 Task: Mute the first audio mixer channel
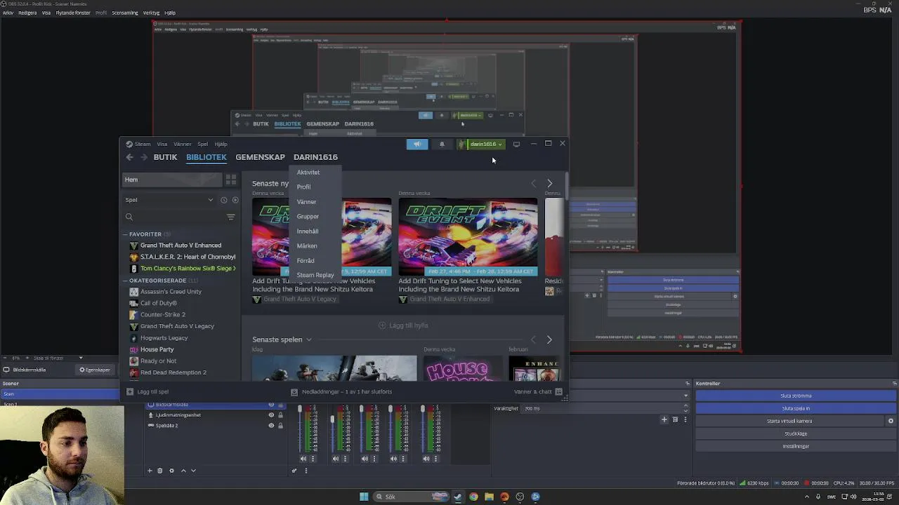coord(303,459)
